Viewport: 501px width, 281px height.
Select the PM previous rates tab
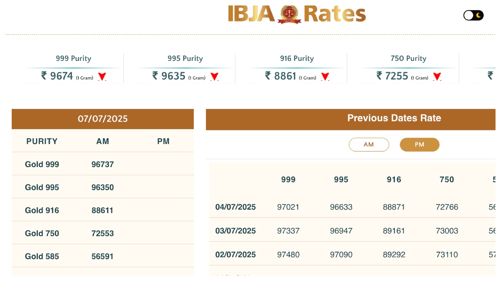(419, 144)
